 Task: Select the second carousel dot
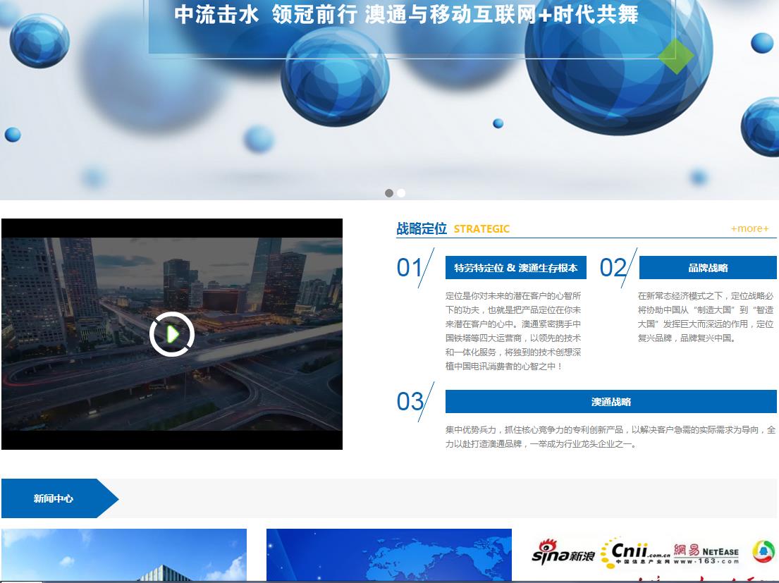coord(401,193)
